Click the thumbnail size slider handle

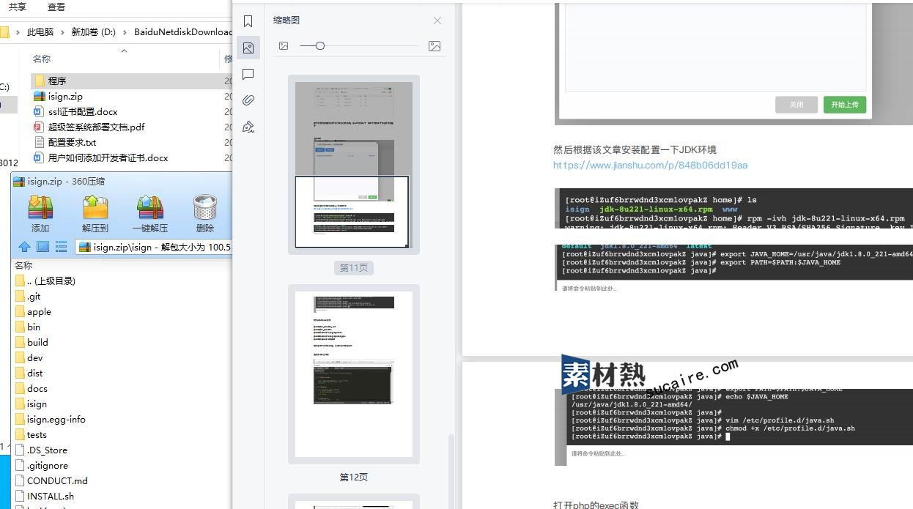coord(320,46)
